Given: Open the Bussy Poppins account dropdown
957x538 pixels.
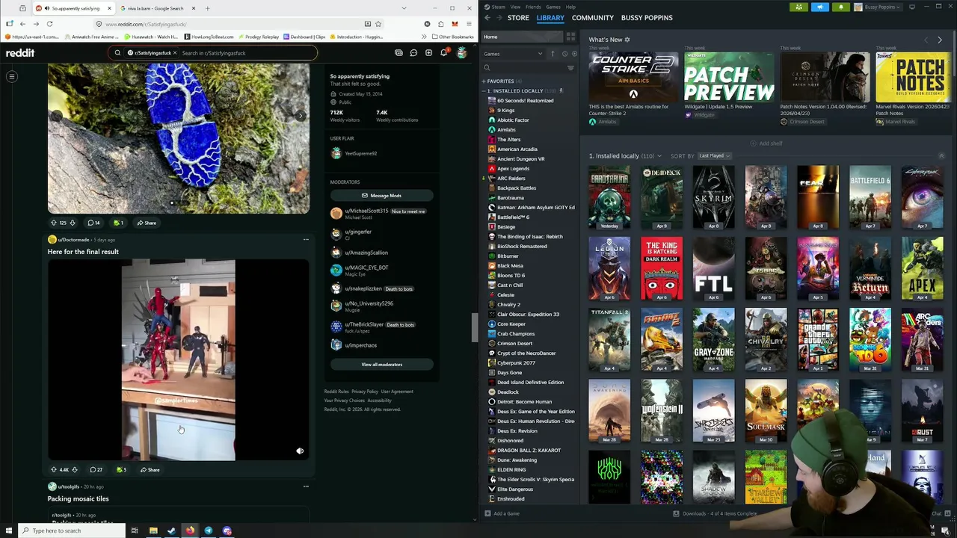Looking at the screenshot, I should (879, 7).
